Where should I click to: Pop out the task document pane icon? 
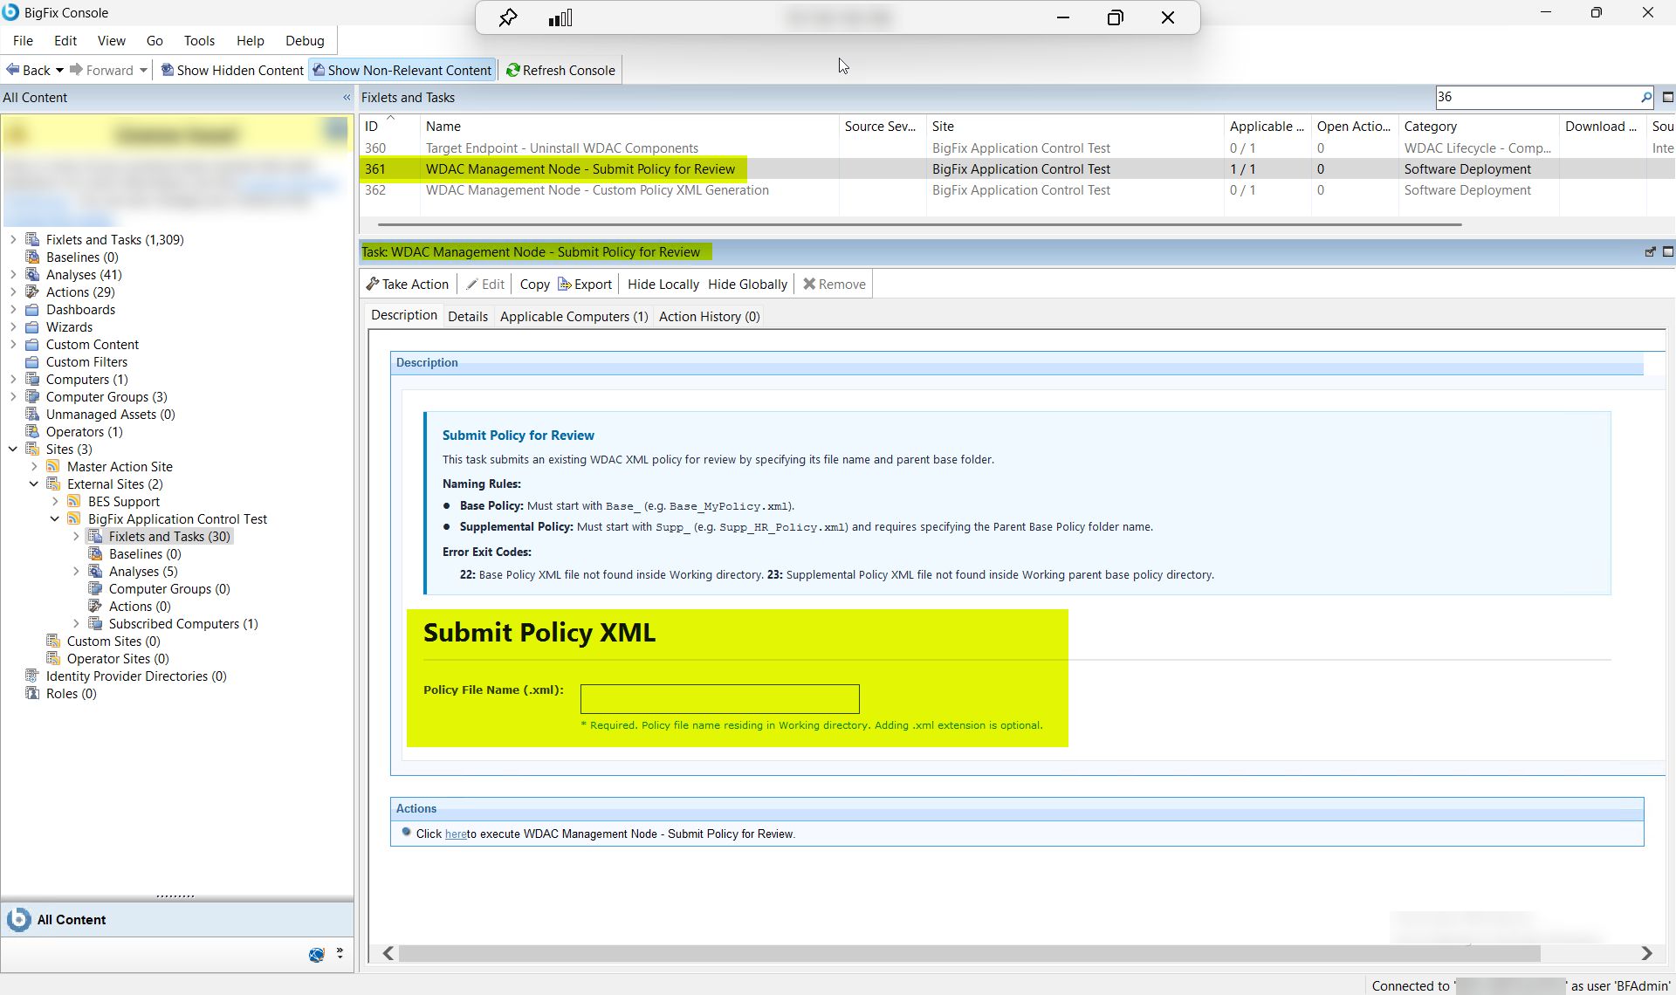coord(1650,251)
